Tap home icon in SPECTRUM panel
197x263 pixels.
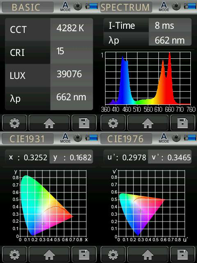[x=148, y=123]
